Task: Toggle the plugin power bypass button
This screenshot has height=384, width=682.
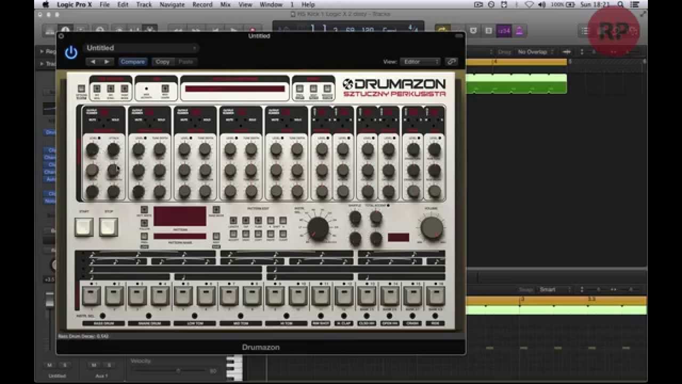Action: tap(71, 52)
